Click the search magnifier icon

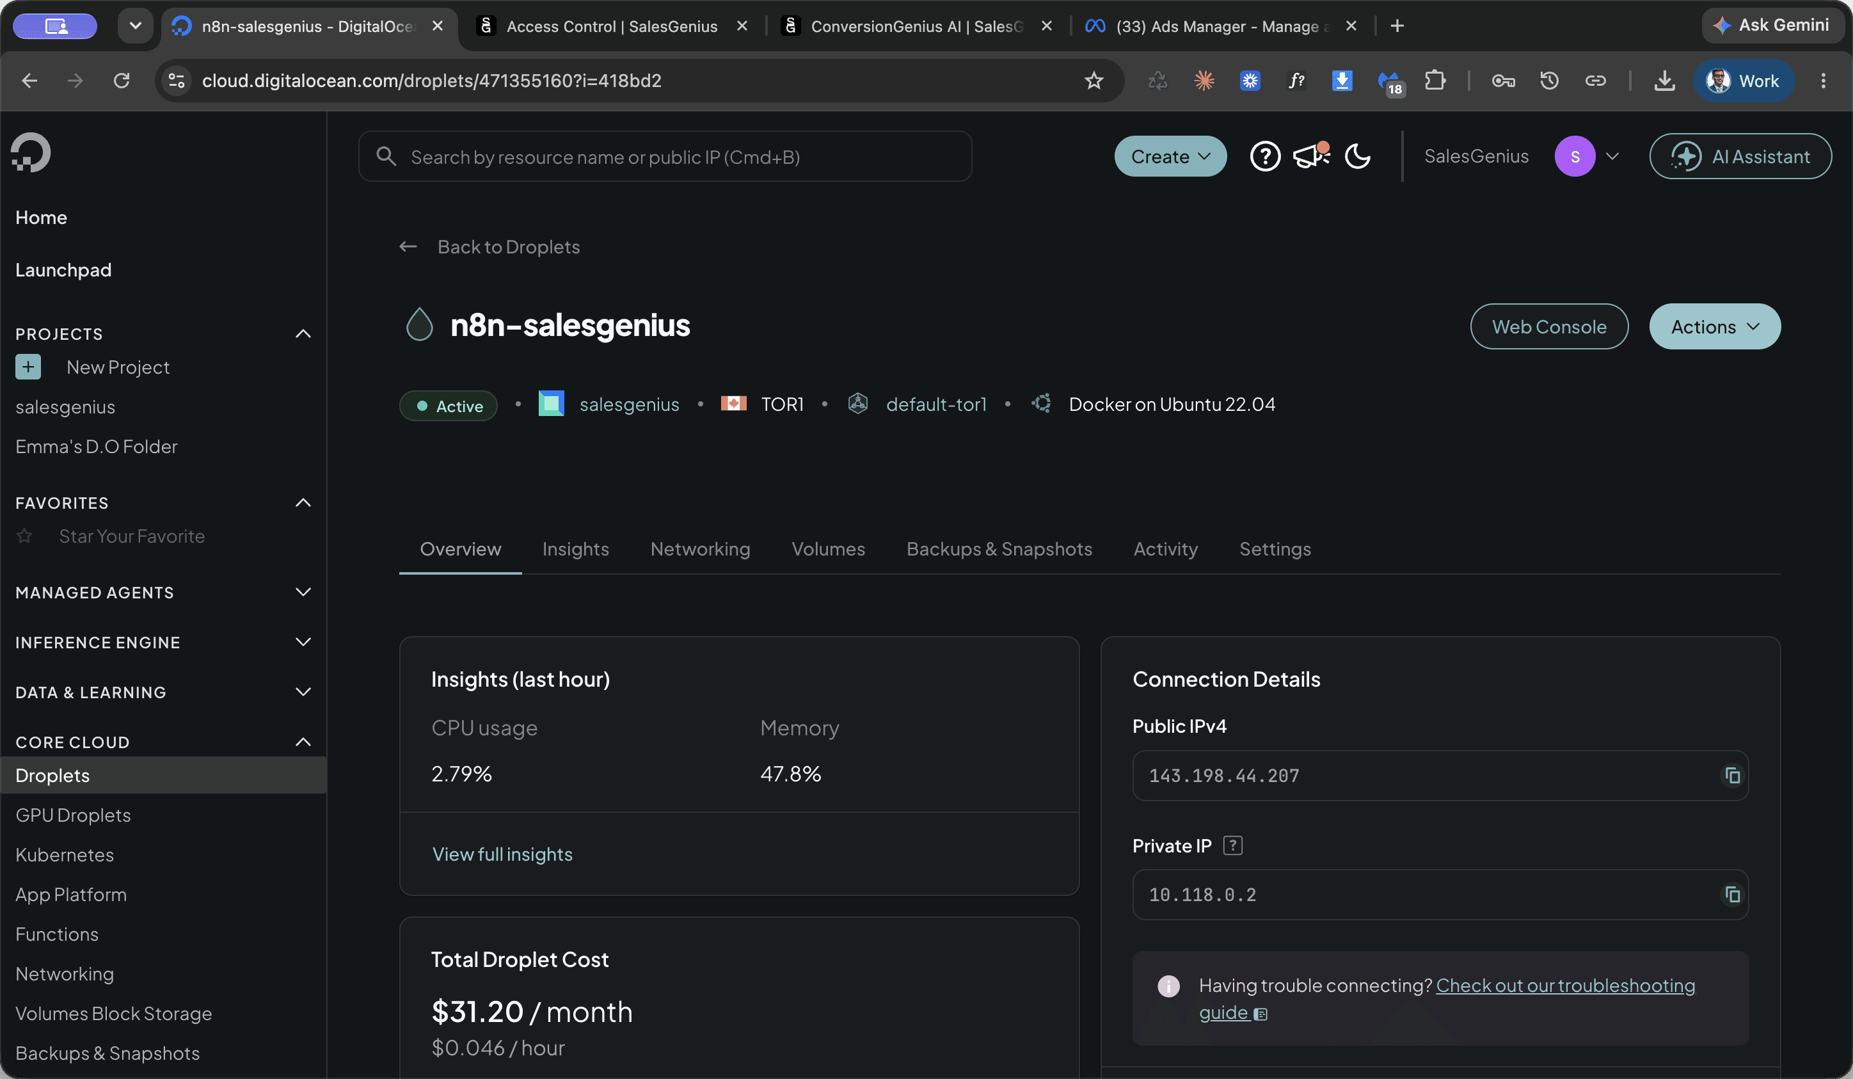coord(386,156)
